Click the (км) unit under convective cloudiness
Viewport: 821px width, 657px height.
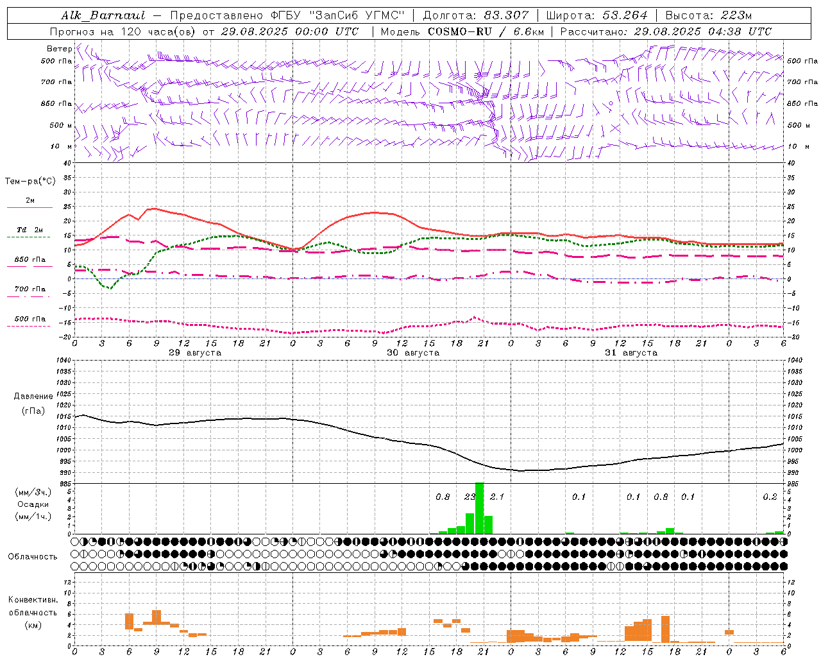pos(33,626)
